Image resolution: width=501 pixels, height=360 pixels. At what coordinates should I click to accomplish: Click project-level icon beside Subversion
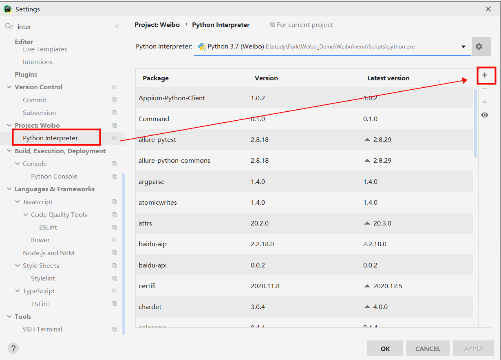[115, 113]
